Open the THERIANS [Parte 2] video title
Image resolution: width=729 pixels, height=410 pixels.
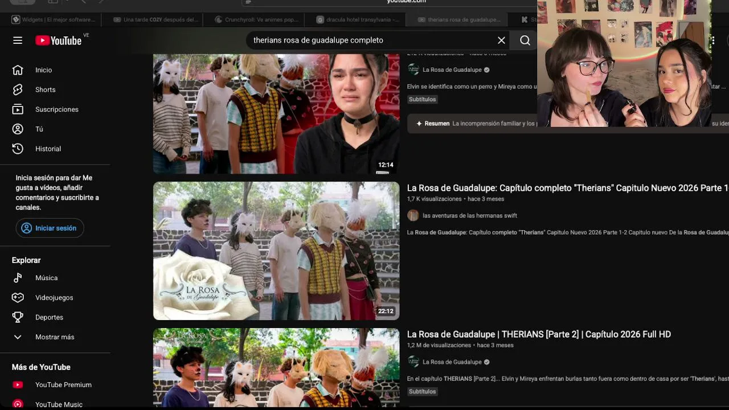pyautogui.click(x=539, y=334)
